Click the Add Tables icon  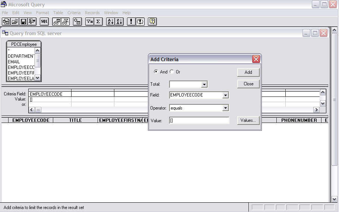[x=77, y=22]
